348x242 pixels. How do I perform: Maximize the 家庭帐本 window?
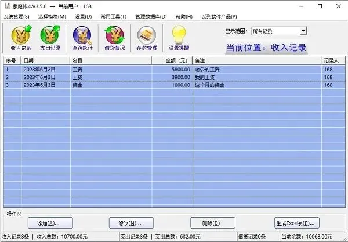click(x=320, y=6)
